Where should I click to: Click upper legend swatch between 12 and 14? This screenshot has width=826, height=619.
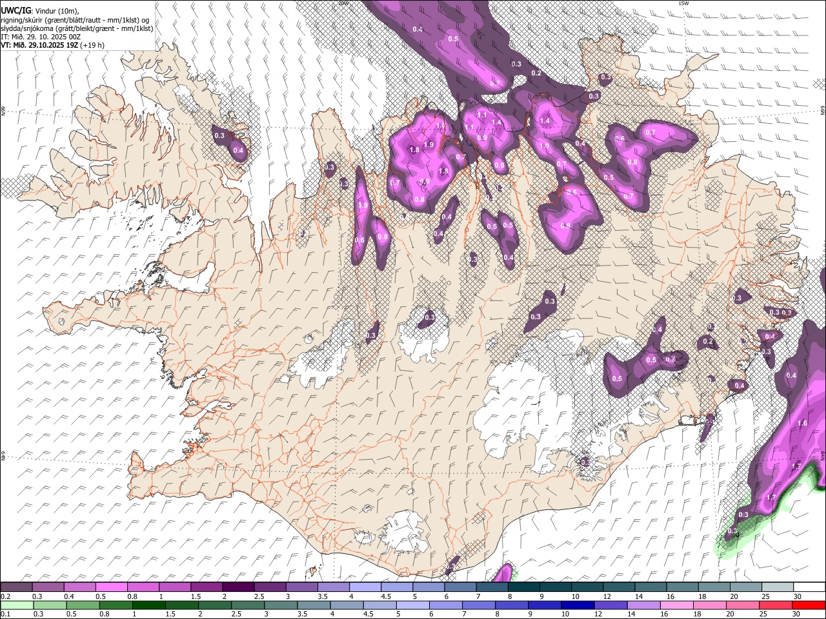pos(619,587)
